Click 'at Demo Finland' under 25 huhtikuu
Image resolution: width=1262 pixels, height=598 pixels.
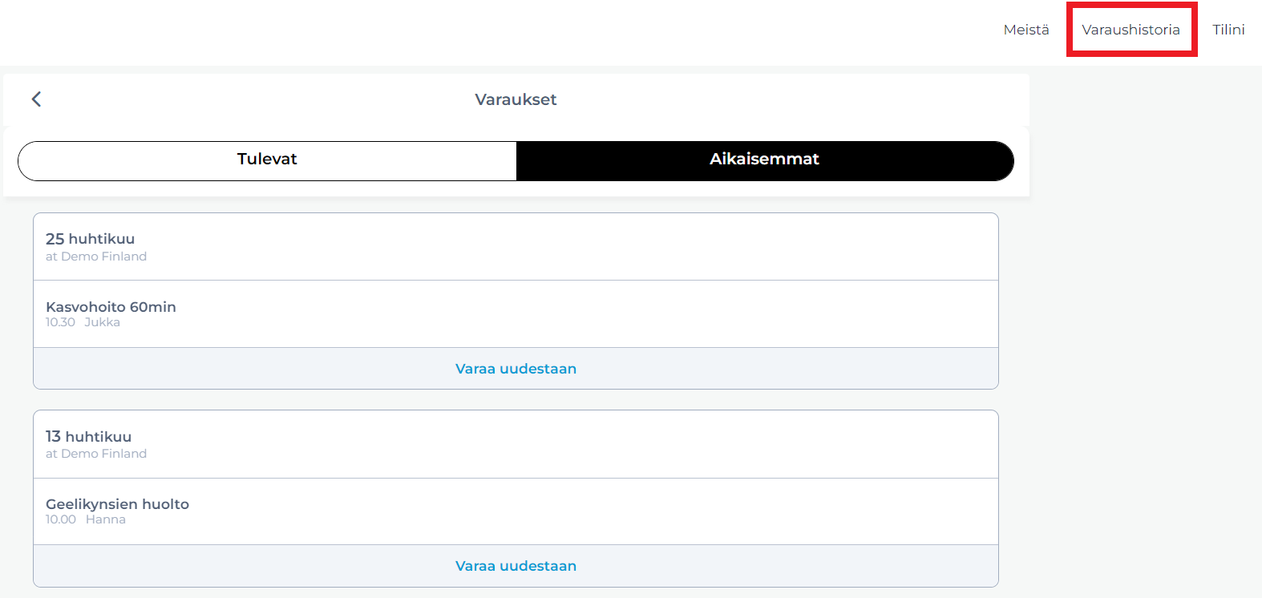click(x=96, y=257)
